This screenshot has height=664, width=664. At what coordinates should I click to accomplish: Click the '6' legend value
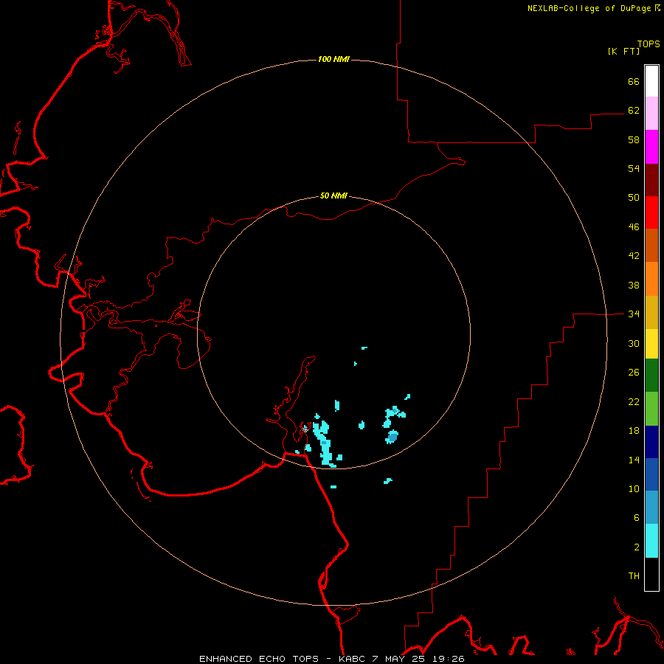[x=637, y=518]
